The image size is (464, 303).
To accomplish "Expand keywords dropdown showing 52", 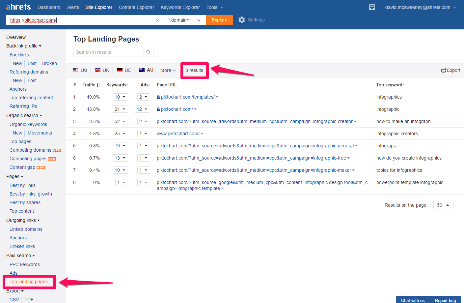I will (120, 121).
